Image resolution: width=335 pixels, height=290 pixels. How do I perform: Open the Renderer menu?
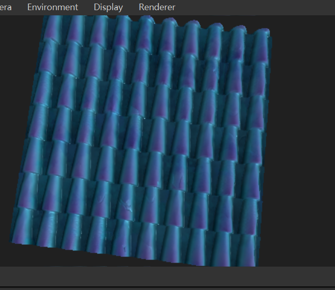point(157,7)
